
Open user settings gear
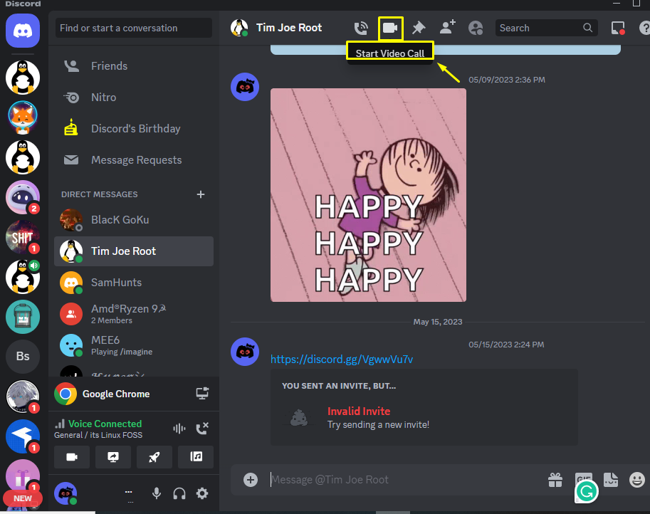pyautogui.click(x=202, y=493)
